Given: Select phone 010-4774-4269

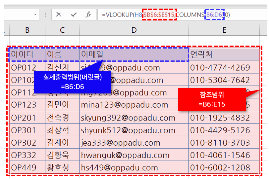Looking at the screenshot, I should pos(224,67).
